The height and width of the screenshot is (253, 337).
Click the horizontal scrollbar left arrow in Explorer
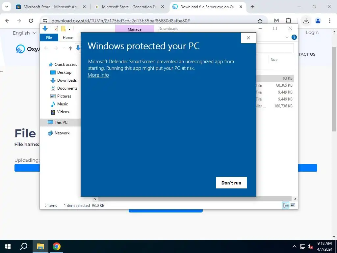[x=95, y=199]
